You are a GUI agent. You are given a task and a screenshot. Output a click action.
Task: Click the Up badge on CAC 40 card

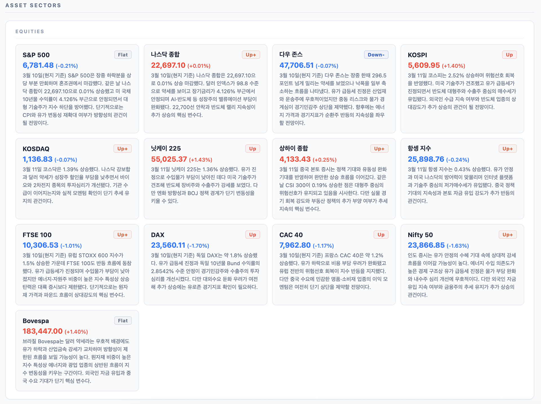(381, 235)
